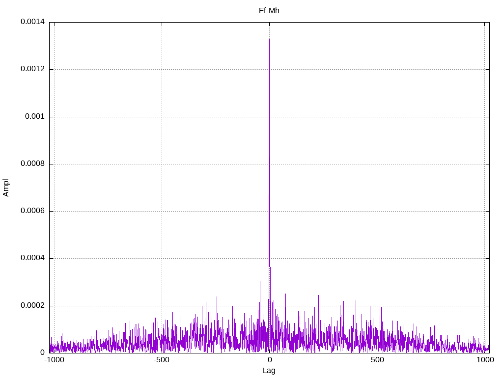Screen dimensions: 503x377
Task: Click the y-axis value 0.0014
Action: [x=33, y=22]
